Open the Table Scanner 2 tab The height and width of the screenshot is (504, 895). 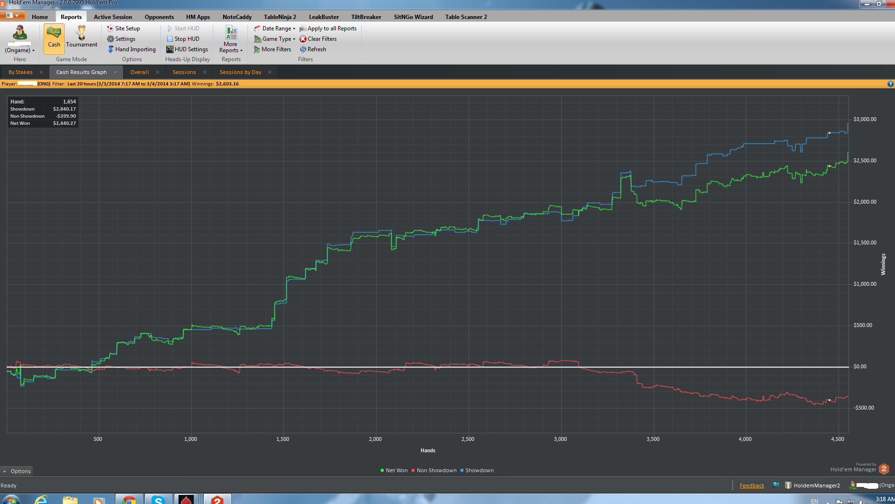(466, 17)
